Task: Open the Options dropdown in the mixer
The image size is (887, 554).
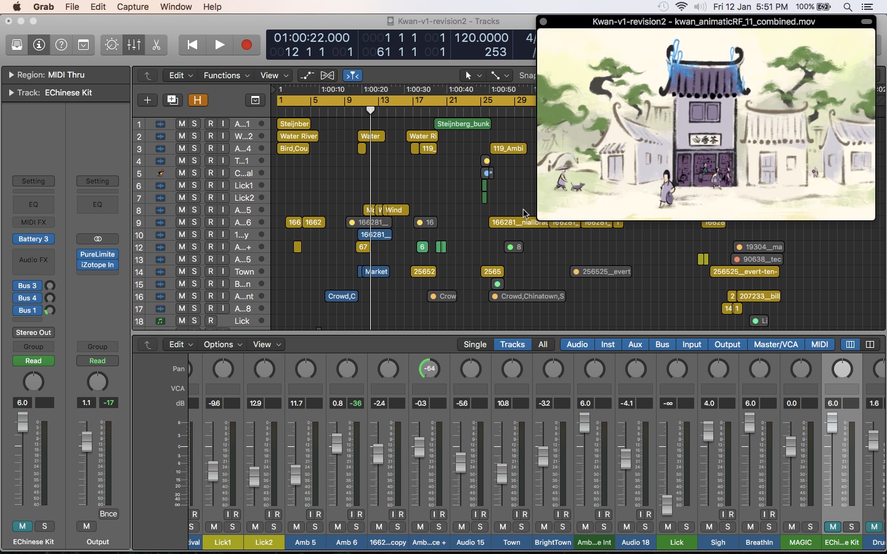Action: 222,345
